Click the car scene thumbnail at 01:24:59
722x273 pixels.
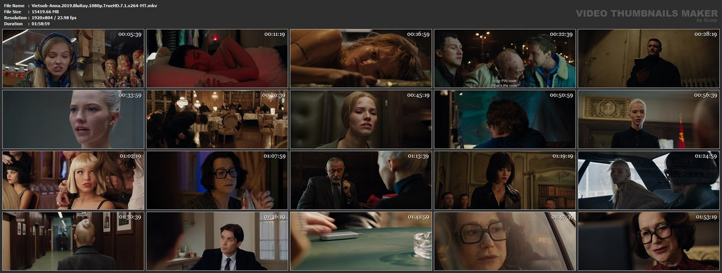[x=649, y=180]
